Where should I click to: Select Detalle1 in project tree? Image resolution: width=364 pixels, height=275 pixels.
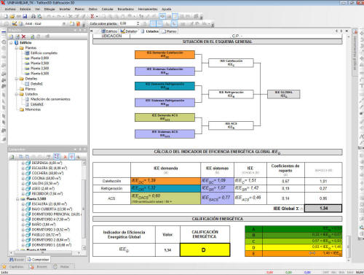coord(36,84)
